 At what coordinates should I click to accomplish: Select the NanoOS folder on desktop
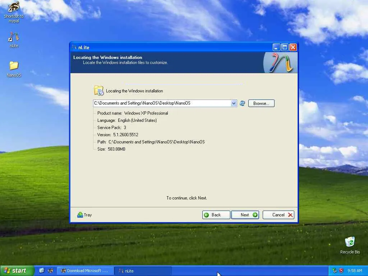(x=14, y=69)
